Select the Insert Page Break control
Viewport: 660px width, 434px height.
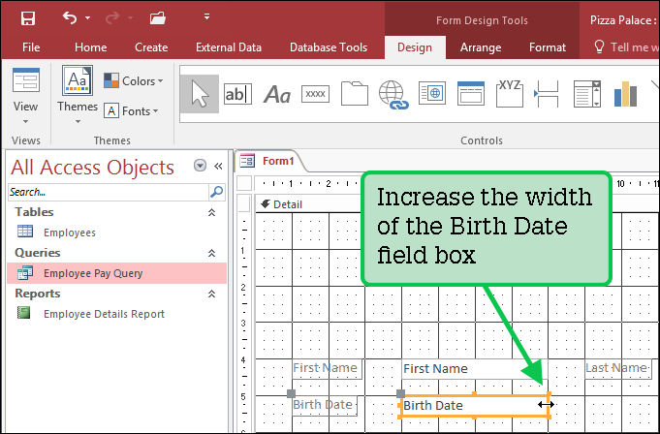coord(547,93)
